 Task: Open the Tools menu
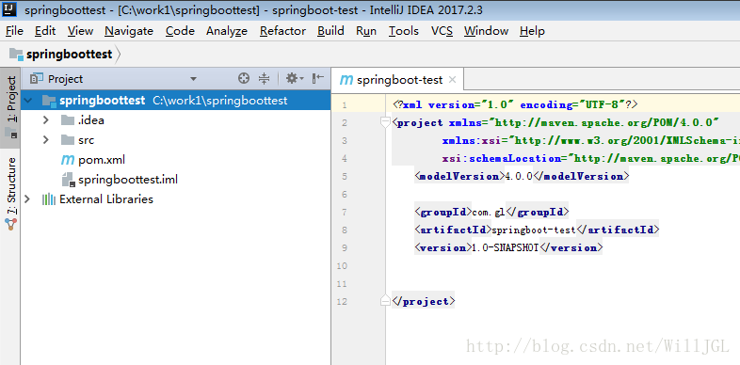click(404, 31)
